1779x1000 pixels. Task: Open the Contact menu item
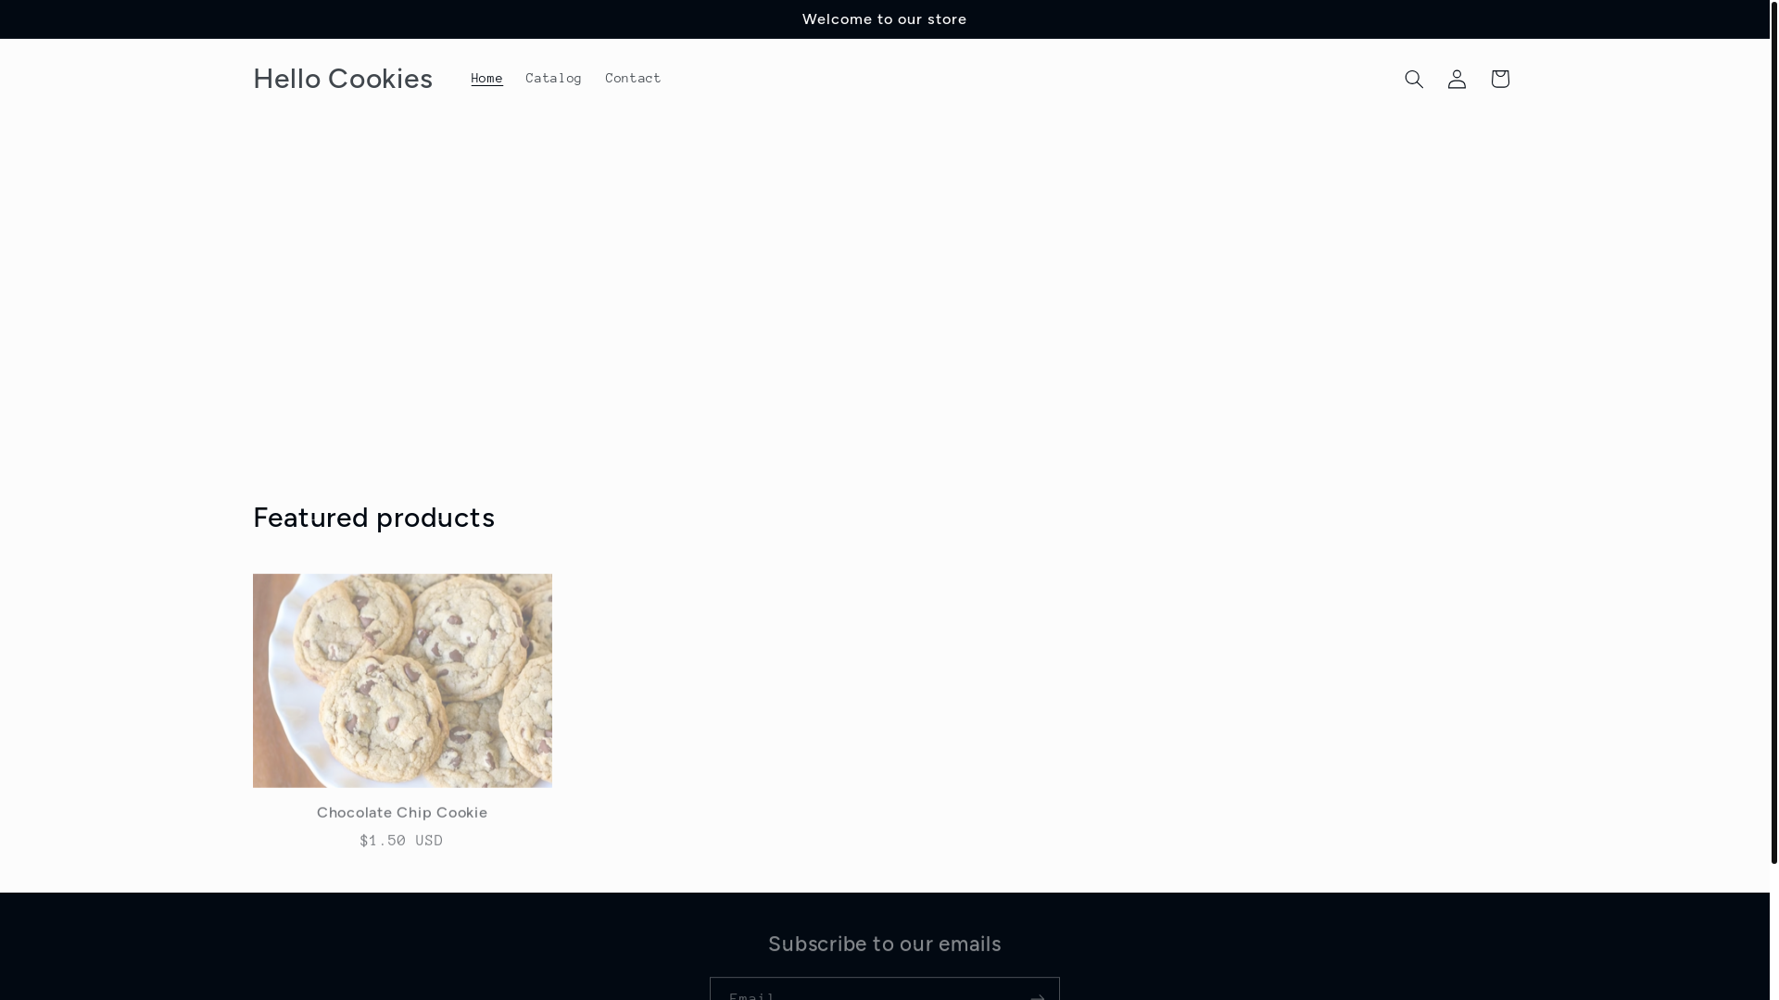tap(634, 79)
